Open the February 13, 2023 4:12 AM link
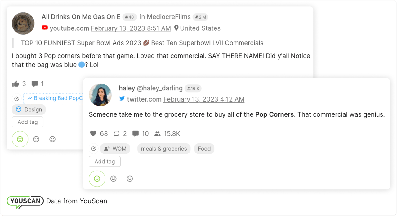The image size is (397, 216). coord(204,99)
